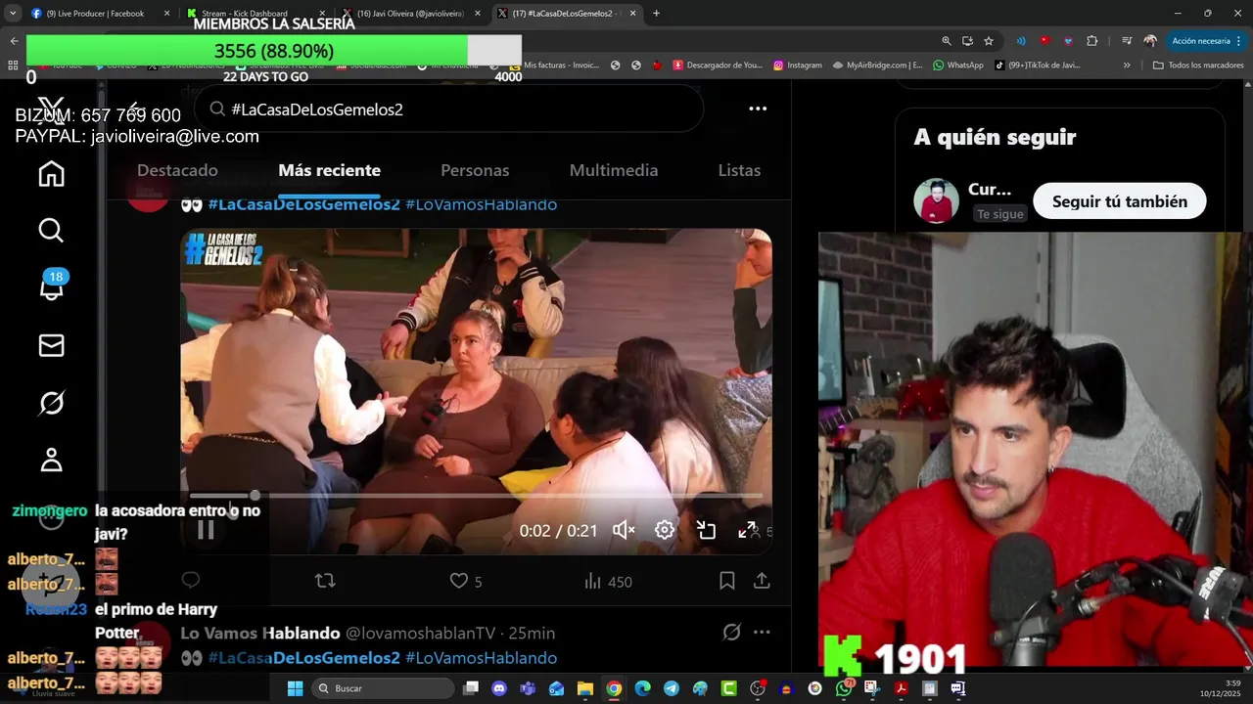The height and width of the screenshot is (704, 1253).
Task: Open video settings gear
Action: [665, 530]
